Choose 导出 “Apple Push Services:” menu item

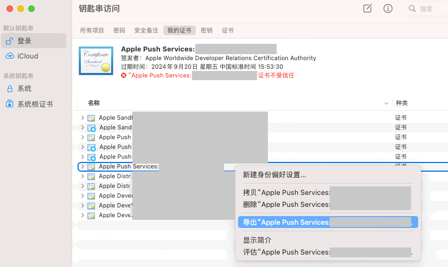tap(328, 222)
